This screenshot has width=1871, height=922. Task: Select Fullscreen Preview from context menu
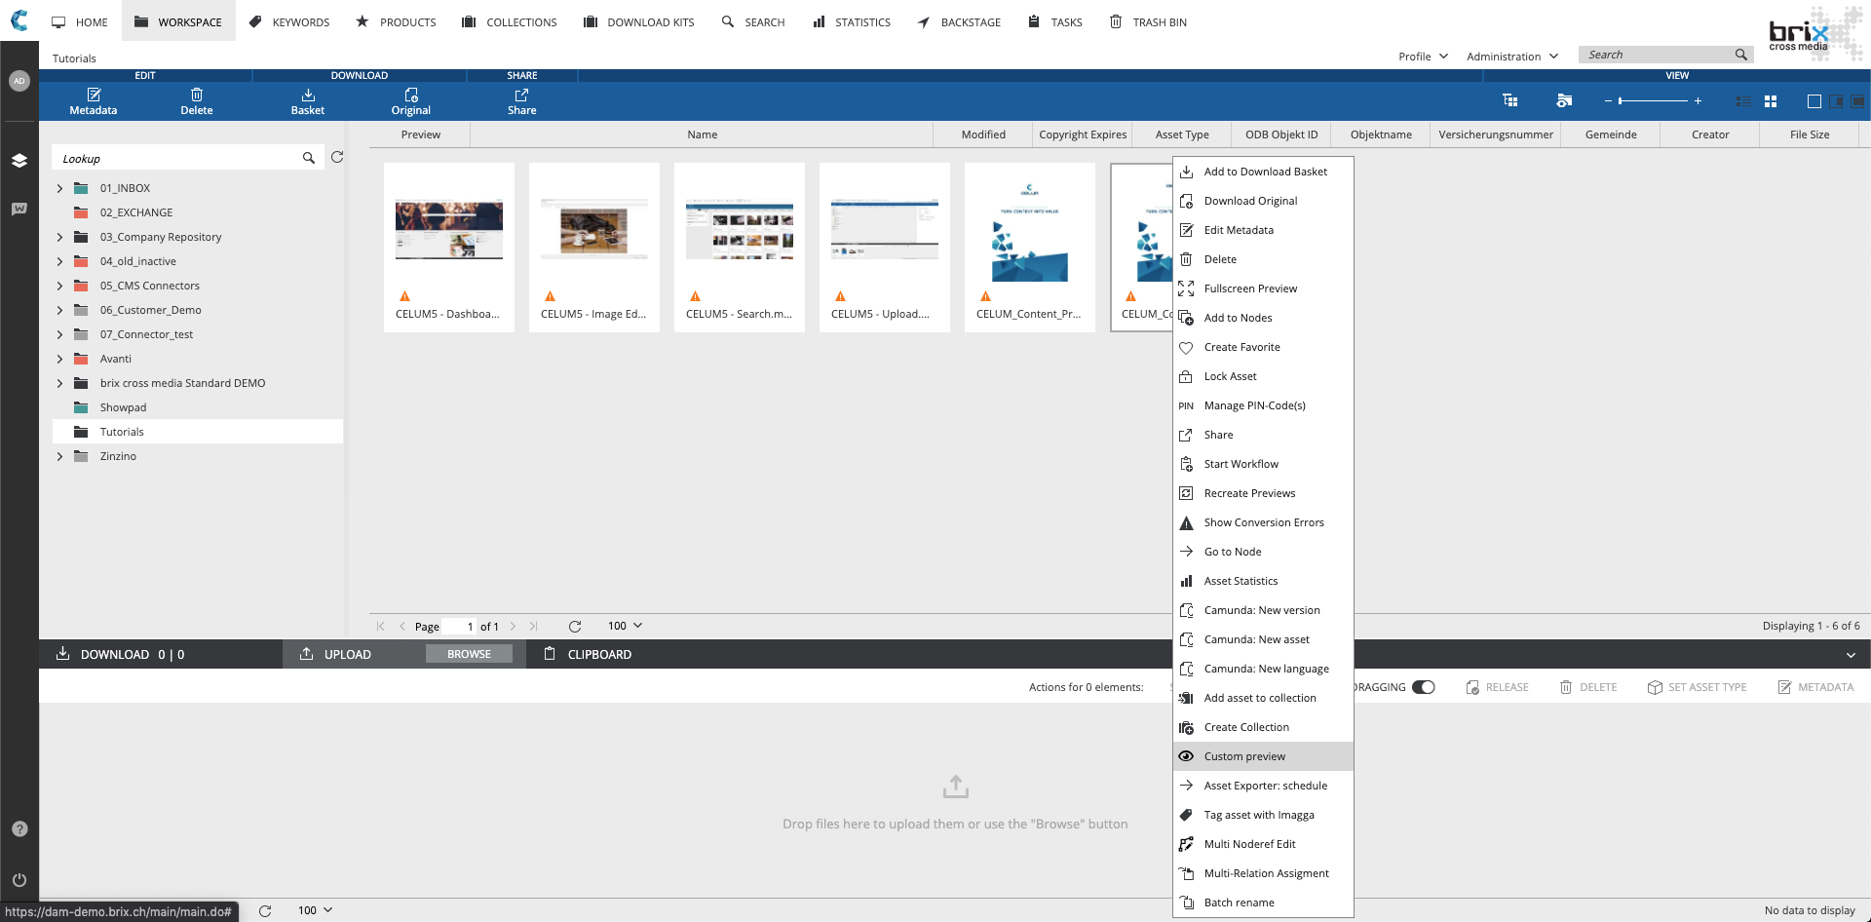pyautogui.click(x=1263, y=288)
